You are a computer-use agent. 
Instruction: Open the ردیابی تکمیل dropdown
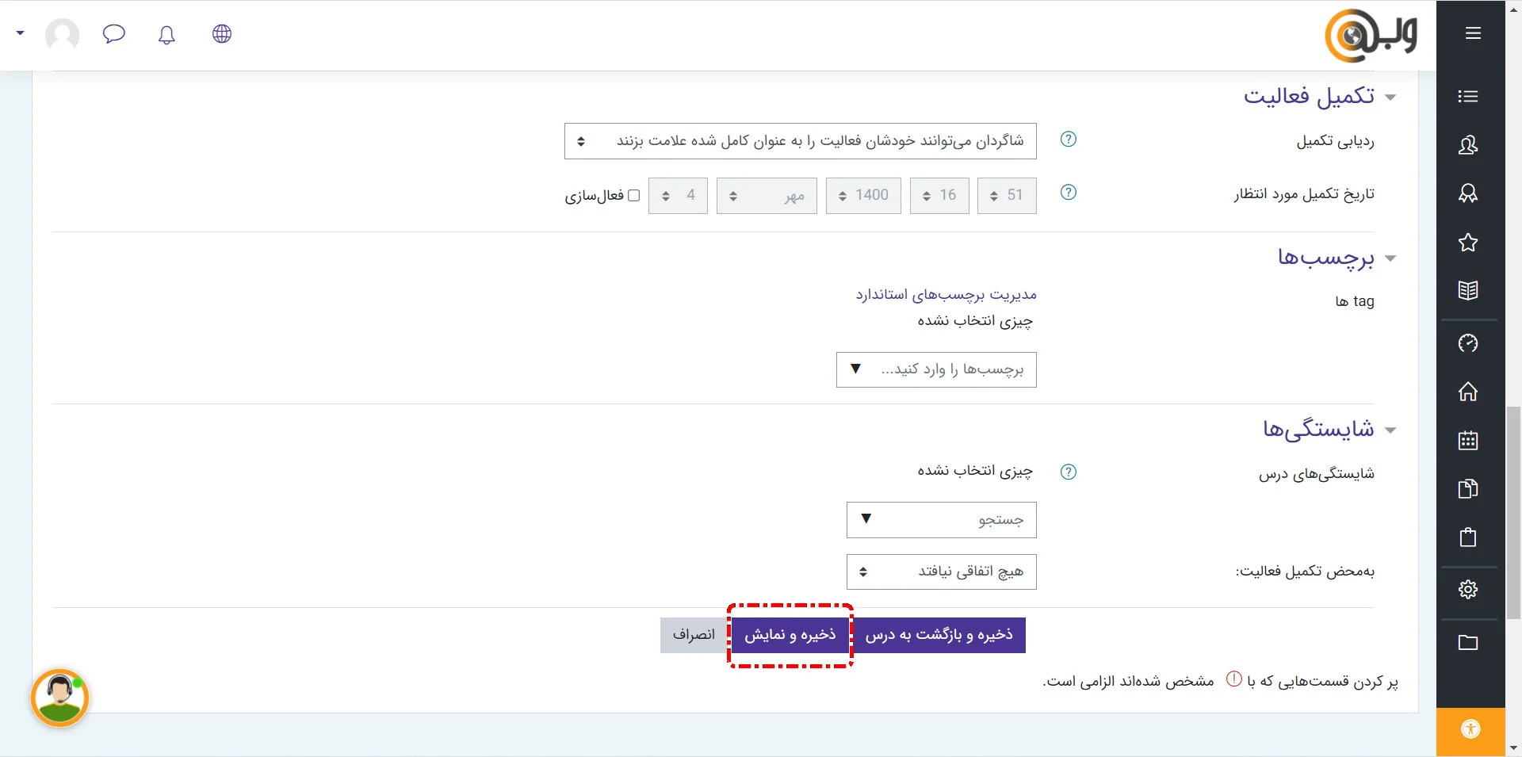800,141
